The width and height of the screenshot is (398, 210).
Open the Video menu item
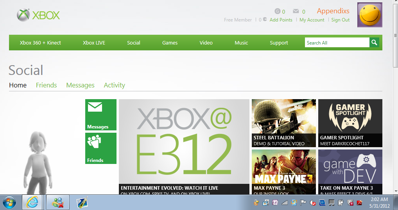206,43
